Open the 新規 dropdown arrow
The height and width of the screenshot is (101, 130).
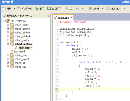[x=14, y=9]
